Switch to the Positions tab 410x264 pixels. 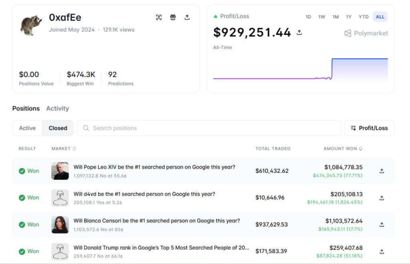point(26,108)
